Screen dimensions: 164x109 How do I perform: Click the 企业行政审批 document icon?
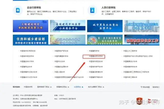tap(18, 10)
